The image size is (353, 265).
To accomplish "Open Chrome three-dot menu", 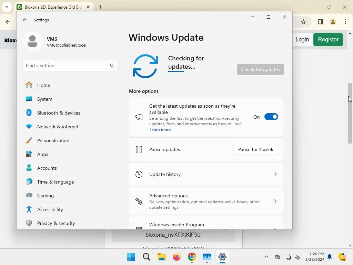I will pos(345,22).
